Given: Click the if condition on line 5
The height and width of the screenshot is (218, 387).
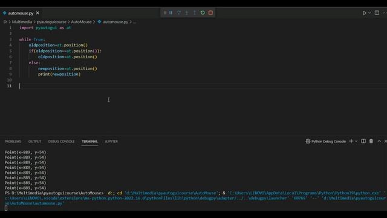Looking at the screenshot, I should pyautogui.click(x=65, y=51).
